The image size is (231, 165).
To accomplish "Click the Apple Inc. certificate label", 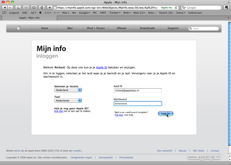I will coord(167,8).
